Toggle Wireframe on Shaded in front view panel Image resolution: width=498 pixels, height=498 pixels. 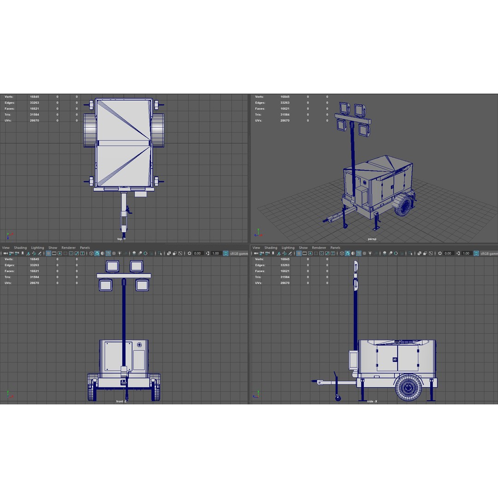click(108, 253)
